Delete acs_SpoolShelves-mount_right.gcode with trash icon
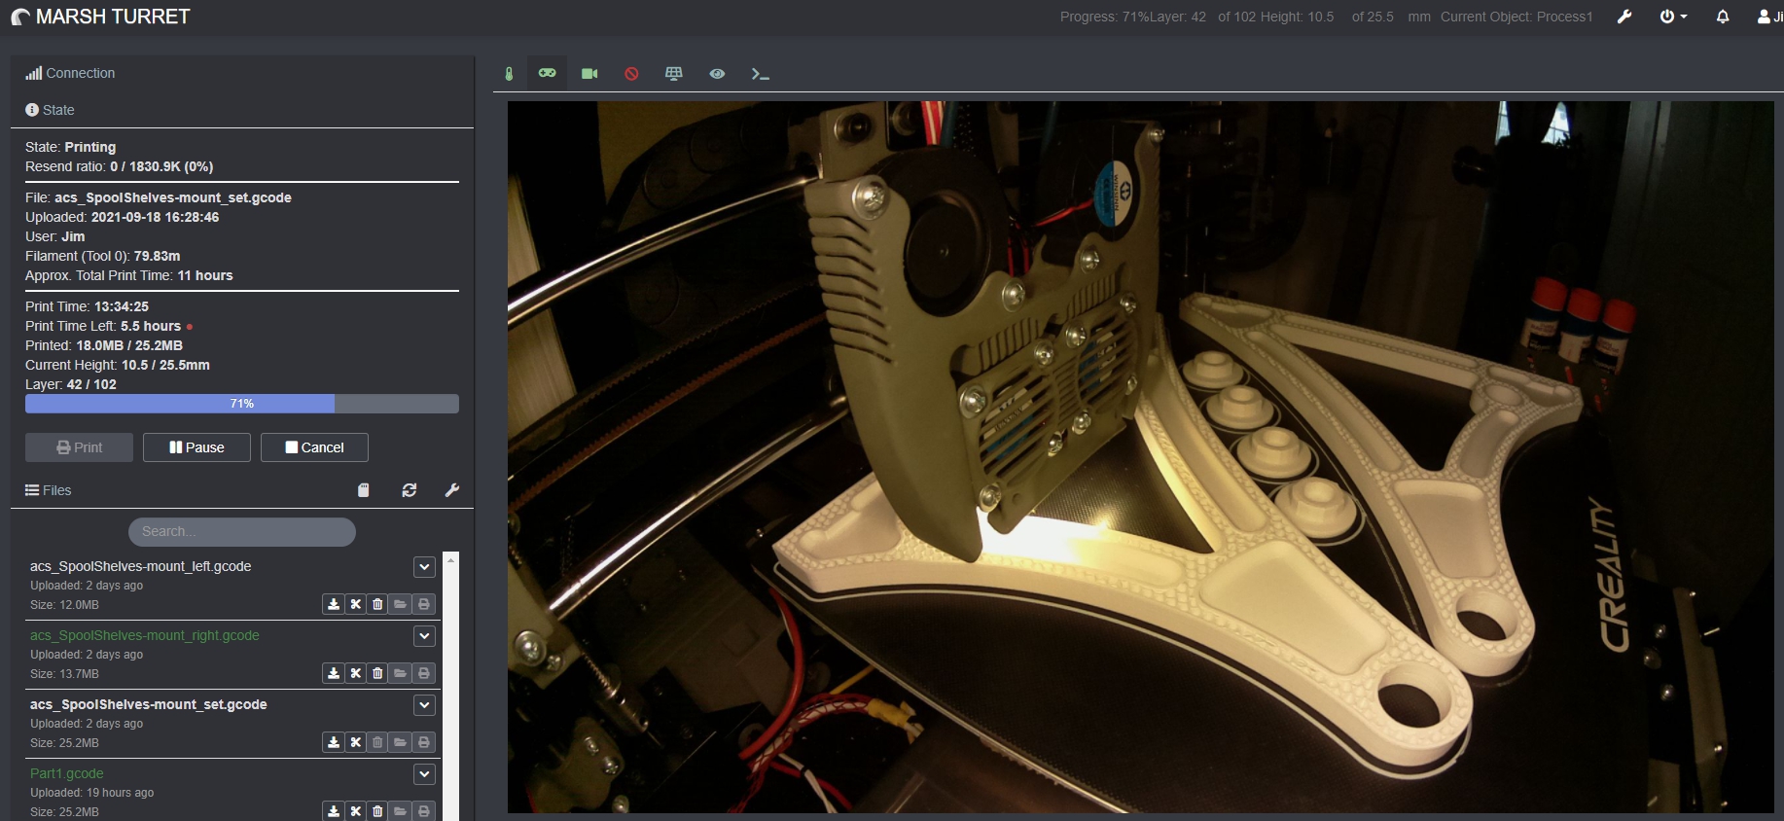Image resolution: width=1784 pixels, height=821 pixels. (x=377, y=673)
